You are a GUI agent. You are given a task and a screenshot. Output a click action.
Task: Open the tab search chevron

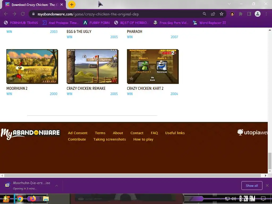[x=229, y=4]
